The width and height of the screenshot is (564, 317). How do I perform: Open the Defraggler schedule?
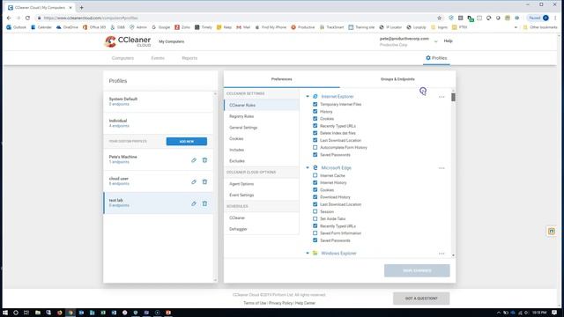tap(262, 229)
